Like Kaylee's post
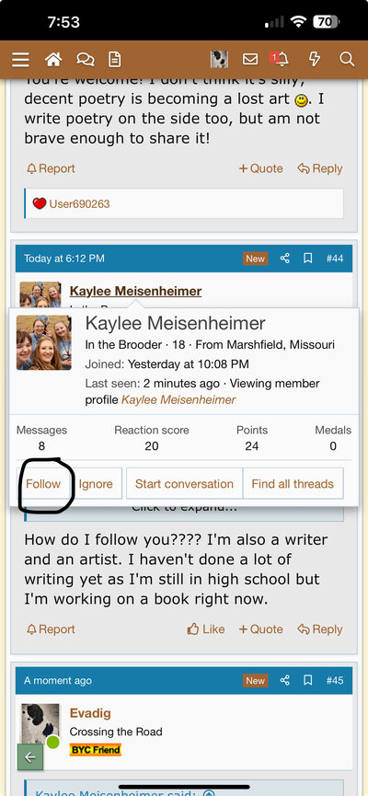Screen dimensions: 368x796 coord(205,629)
